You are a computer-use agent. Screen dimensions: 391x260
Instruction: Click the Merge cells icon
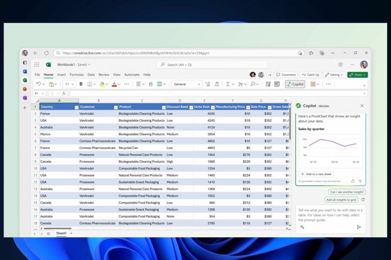click(160, 84)
